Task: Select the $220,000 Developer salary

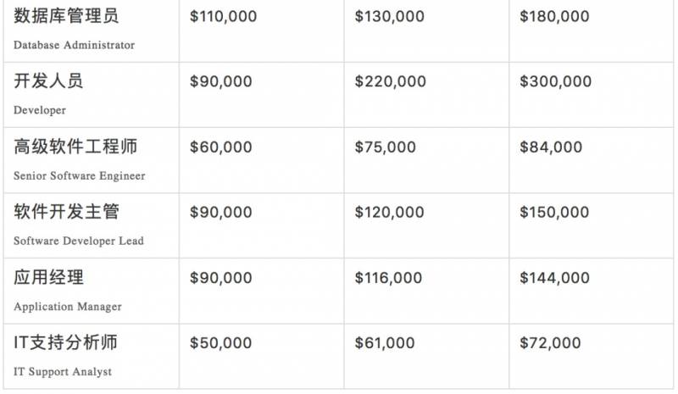Action: click(389, 82)
